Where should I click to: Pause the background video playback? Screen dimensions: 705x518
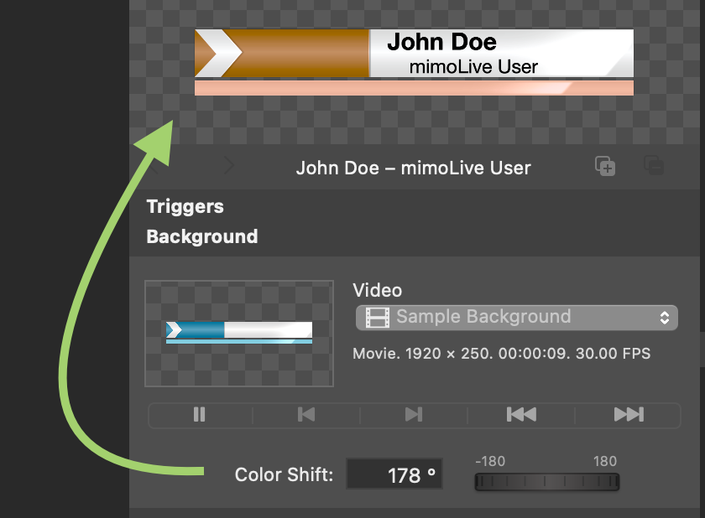tap(199, 414)
